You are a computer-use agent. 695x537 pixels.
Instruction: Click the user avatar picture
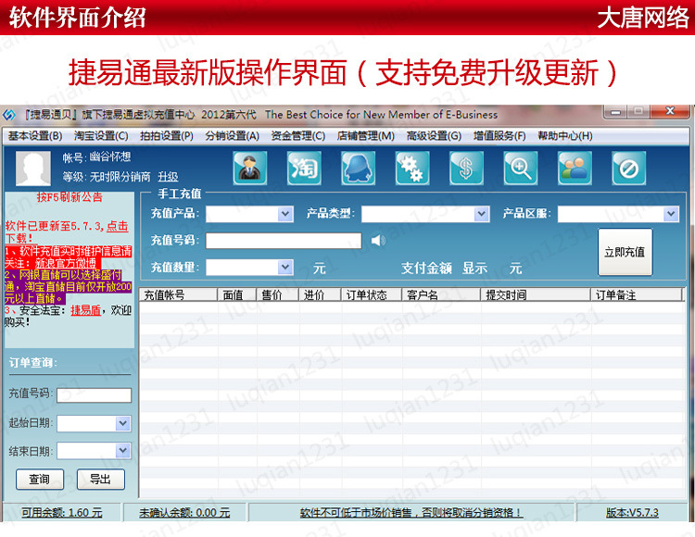click(33, 168)
